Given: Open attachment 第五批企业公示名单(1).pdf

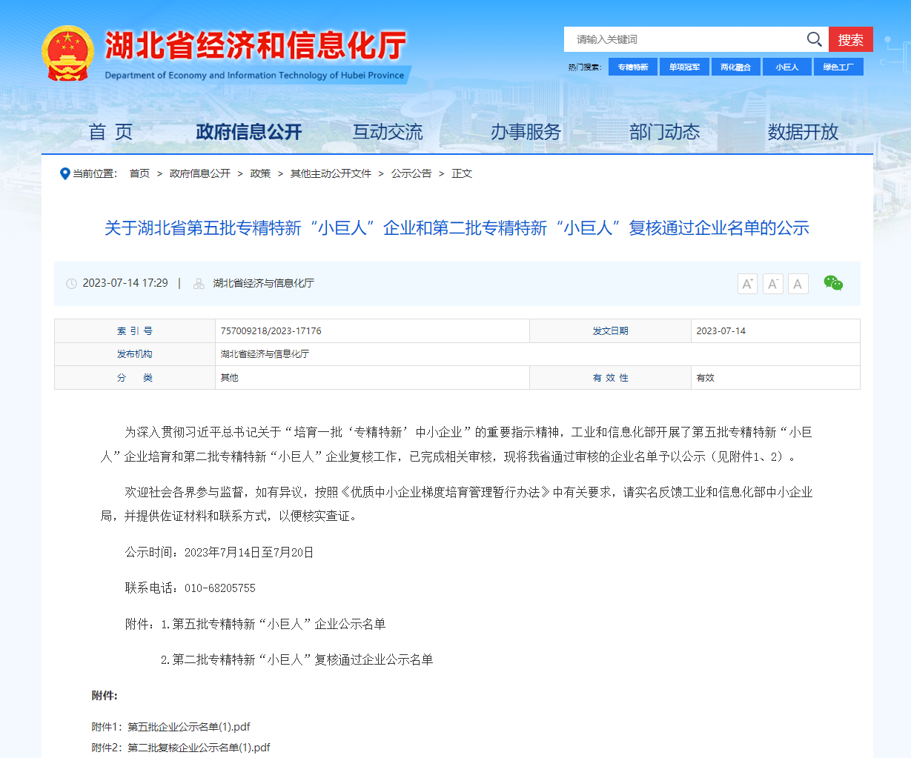Looking at the screenshot, I should click(x=188, y=727).
